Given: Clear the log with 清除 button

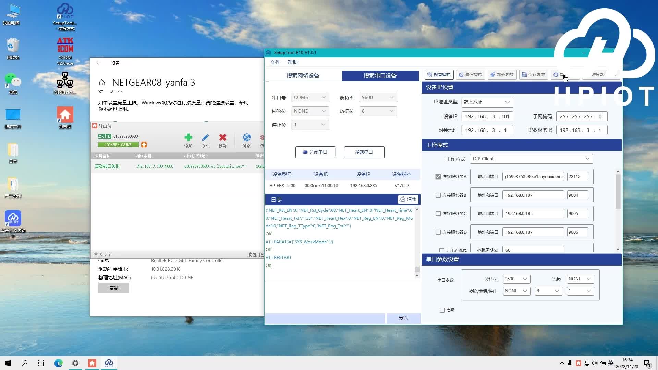Looking at the screenshot, I should pyautogui.click(x=408, y=199).
